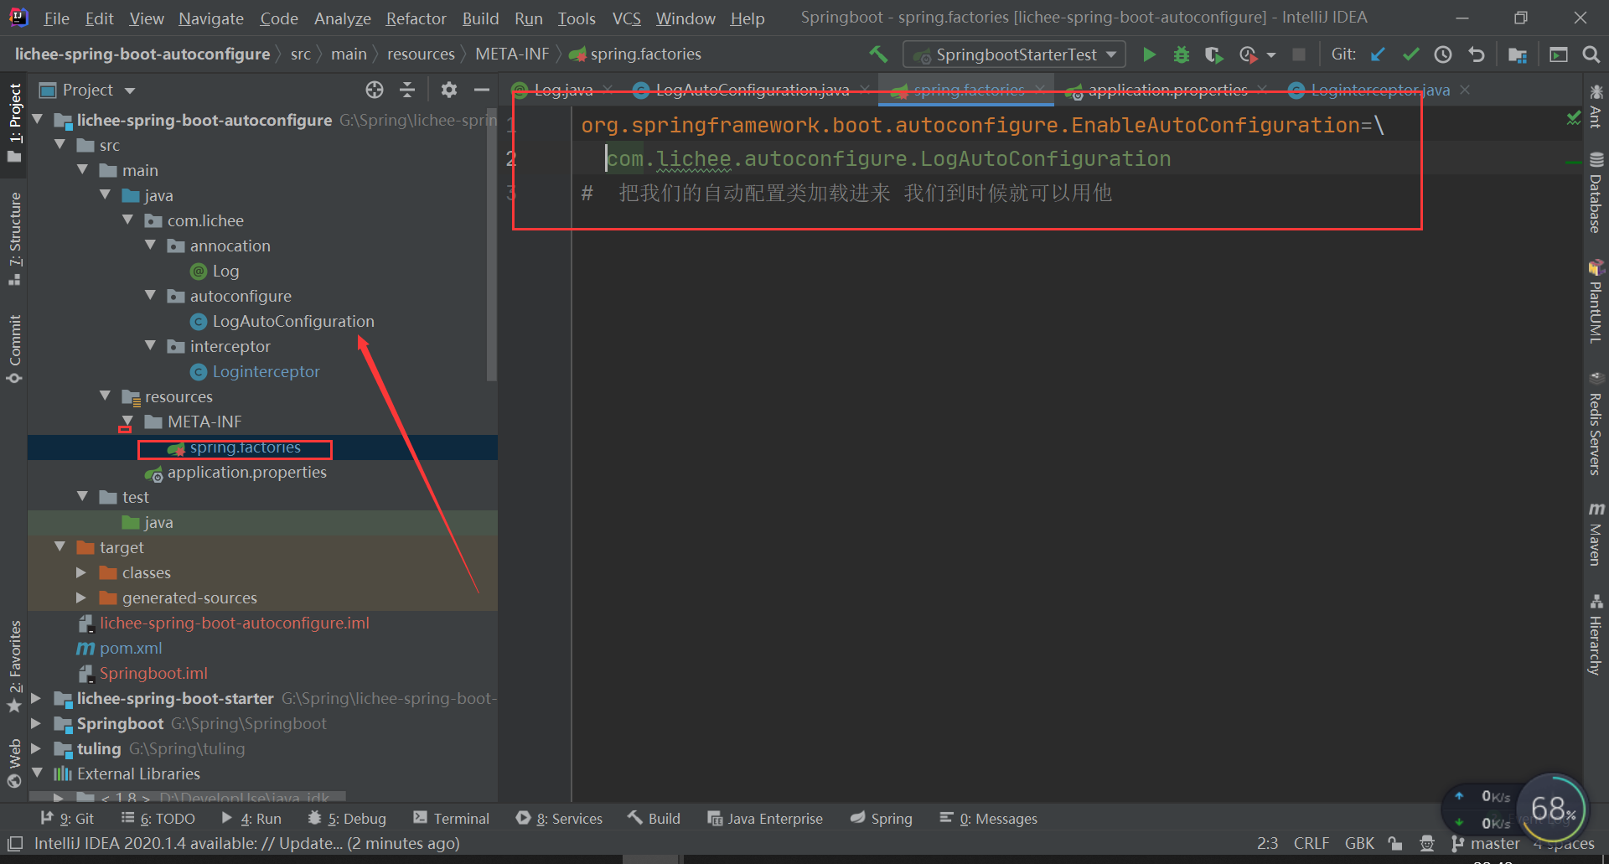Select pom.xml in project tree
The height and width of the screenshot is (864, 1609).
(x=131, y=648)
